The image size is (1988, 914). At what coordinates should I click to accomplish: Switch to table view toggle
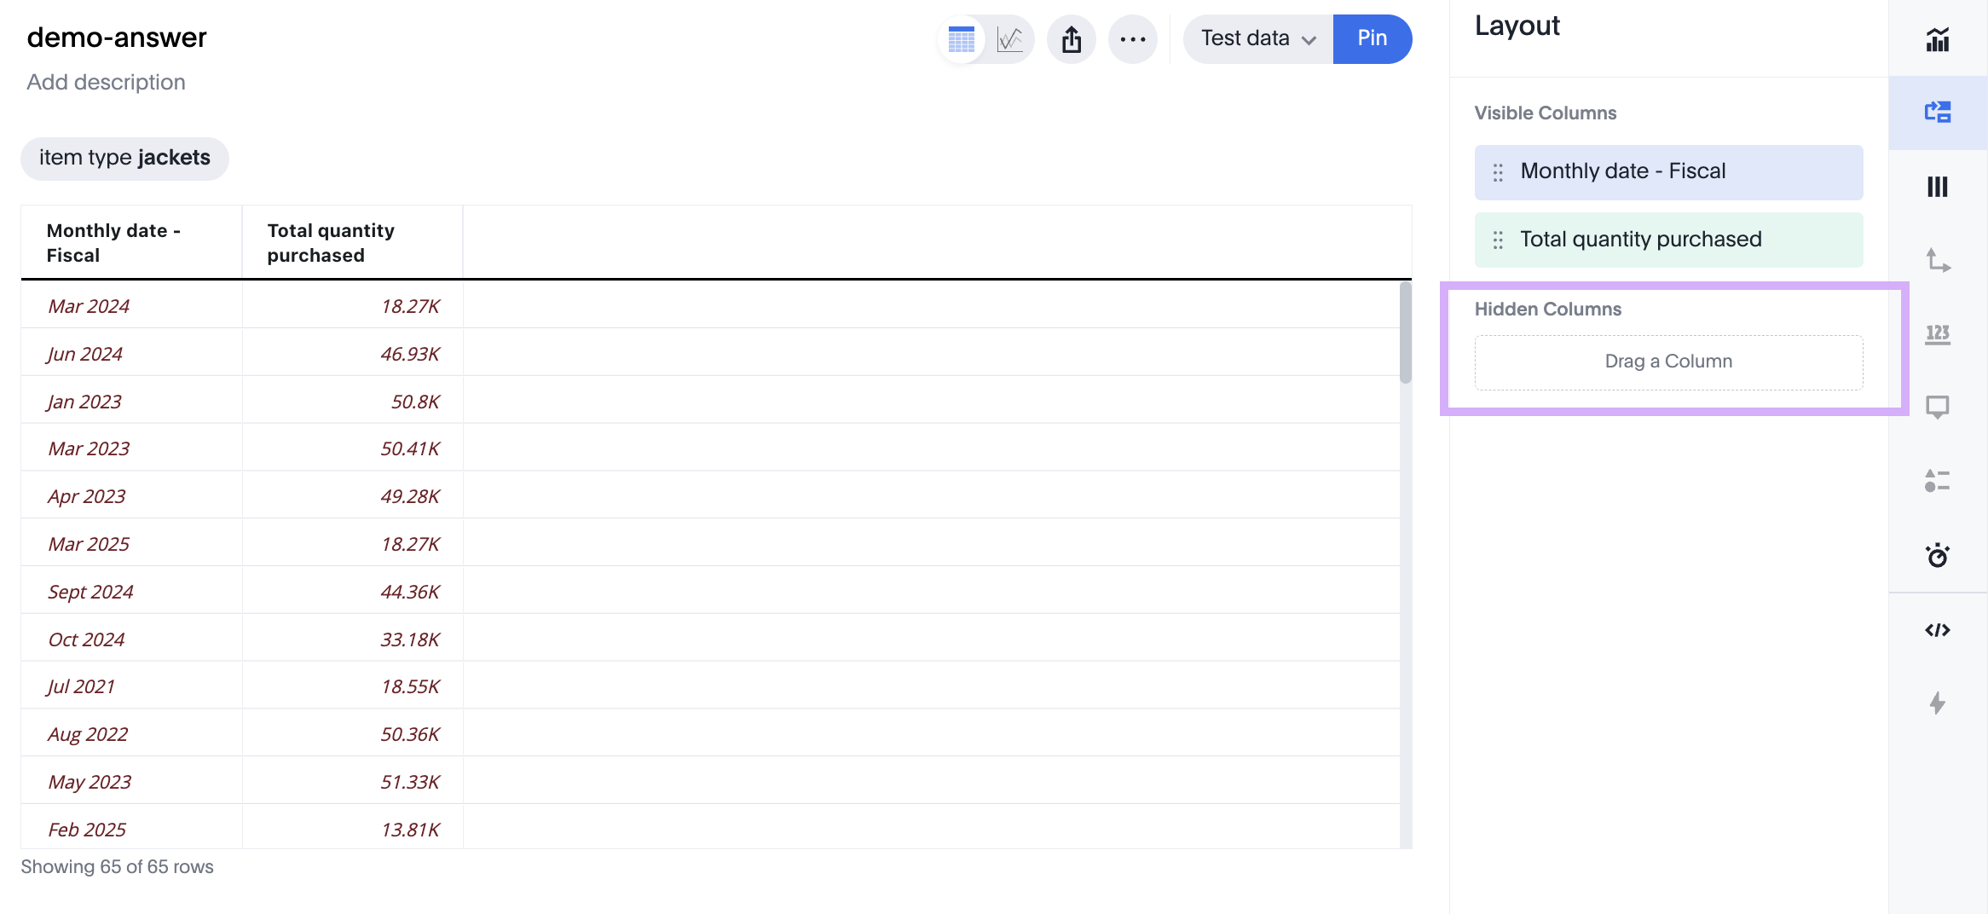[x=962, y=39]
